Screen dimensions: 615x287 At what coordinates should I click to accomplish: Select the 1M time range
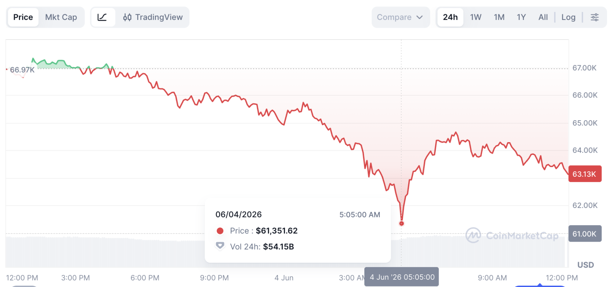[x=499, y=17]
